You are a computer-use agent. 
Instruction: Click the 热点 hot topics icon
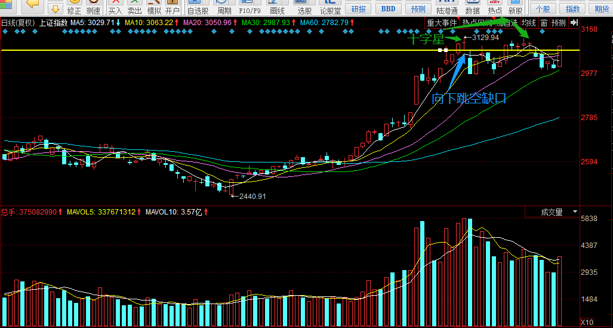pos(495,7)
